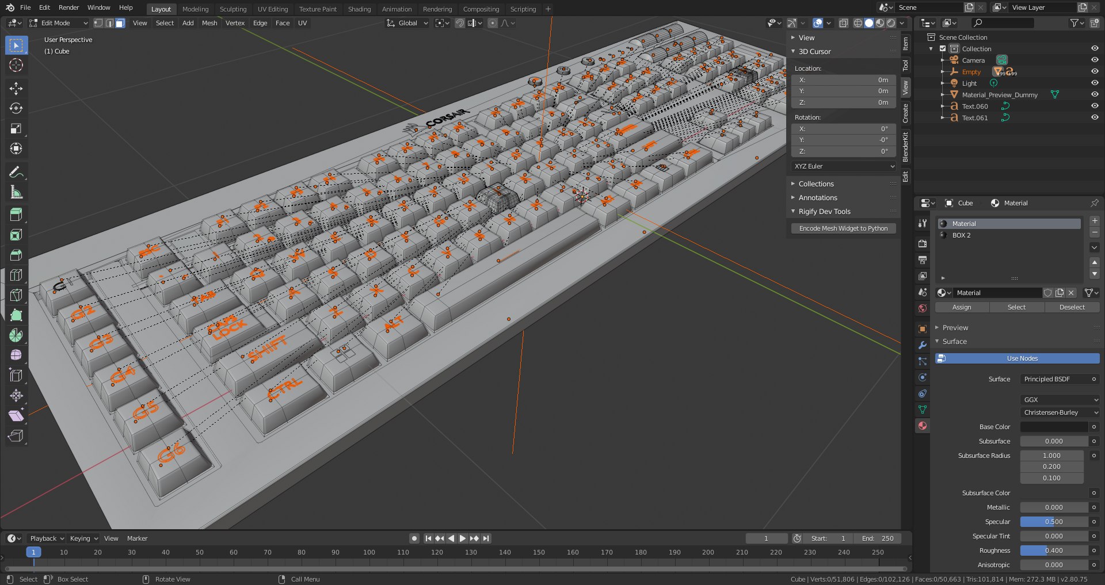Choose the Extrude Region tool
The width and height of the screenshot is (1105, 585).
tap(16, 215)
